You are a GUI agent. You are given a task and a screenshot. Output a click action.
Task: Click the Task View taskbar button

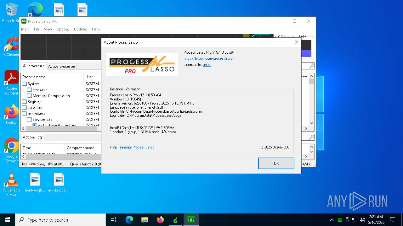click(x=113, y=220)
